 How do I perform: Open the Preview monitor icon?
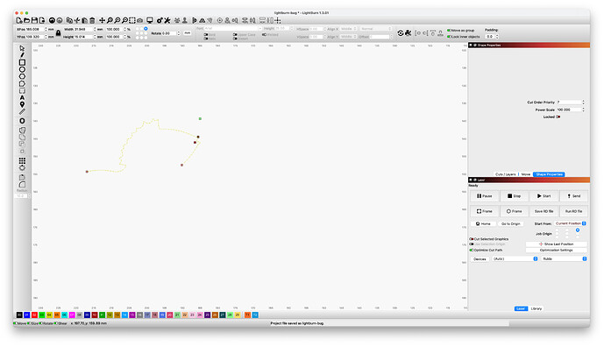(149, 20)
